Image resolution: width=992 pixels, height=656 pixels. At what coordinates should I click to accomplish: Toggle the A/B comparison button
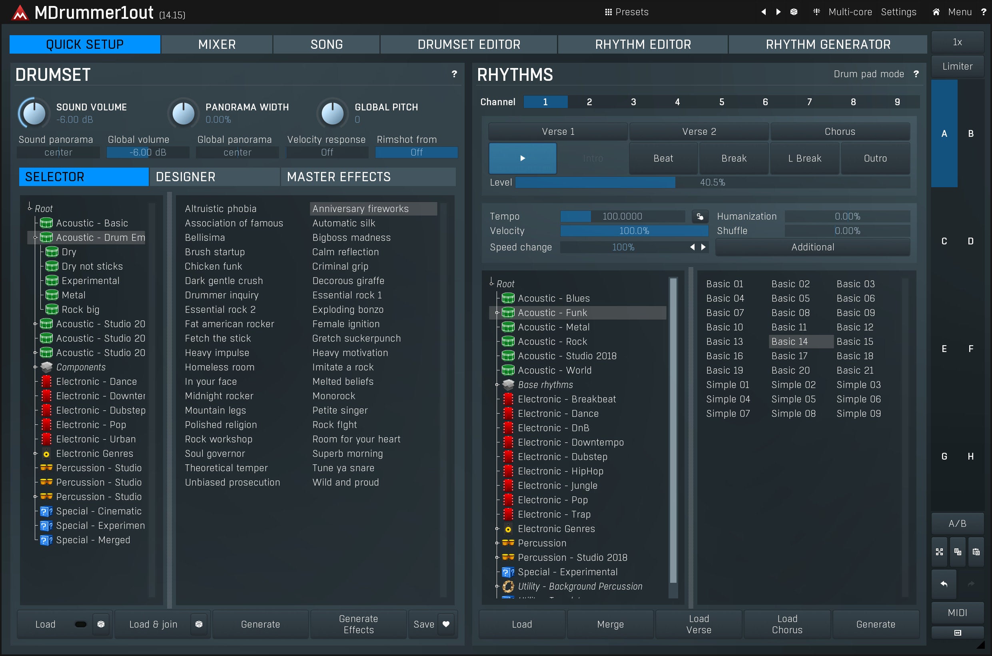(x=957, y=523)
